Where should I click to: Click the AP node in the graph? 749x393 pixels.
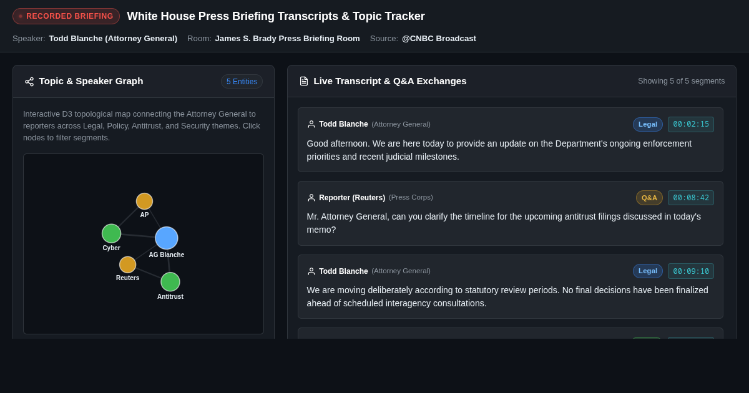tap(144, 201)
